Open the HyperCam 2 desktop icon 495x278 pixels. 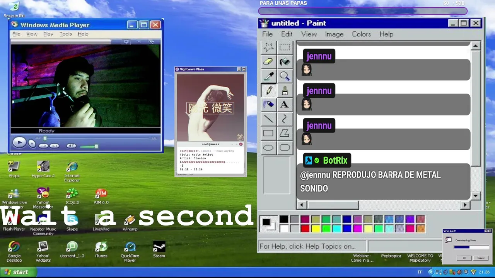click(x=43, y=169)
